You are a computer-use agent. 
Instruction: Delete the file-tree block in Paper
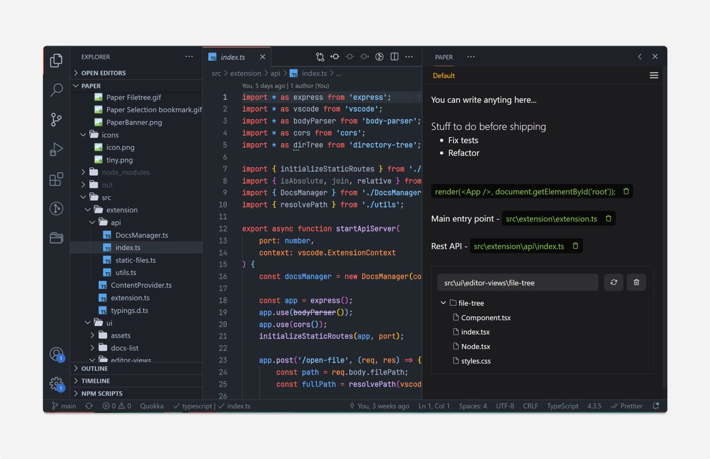(x=637, y=282)
